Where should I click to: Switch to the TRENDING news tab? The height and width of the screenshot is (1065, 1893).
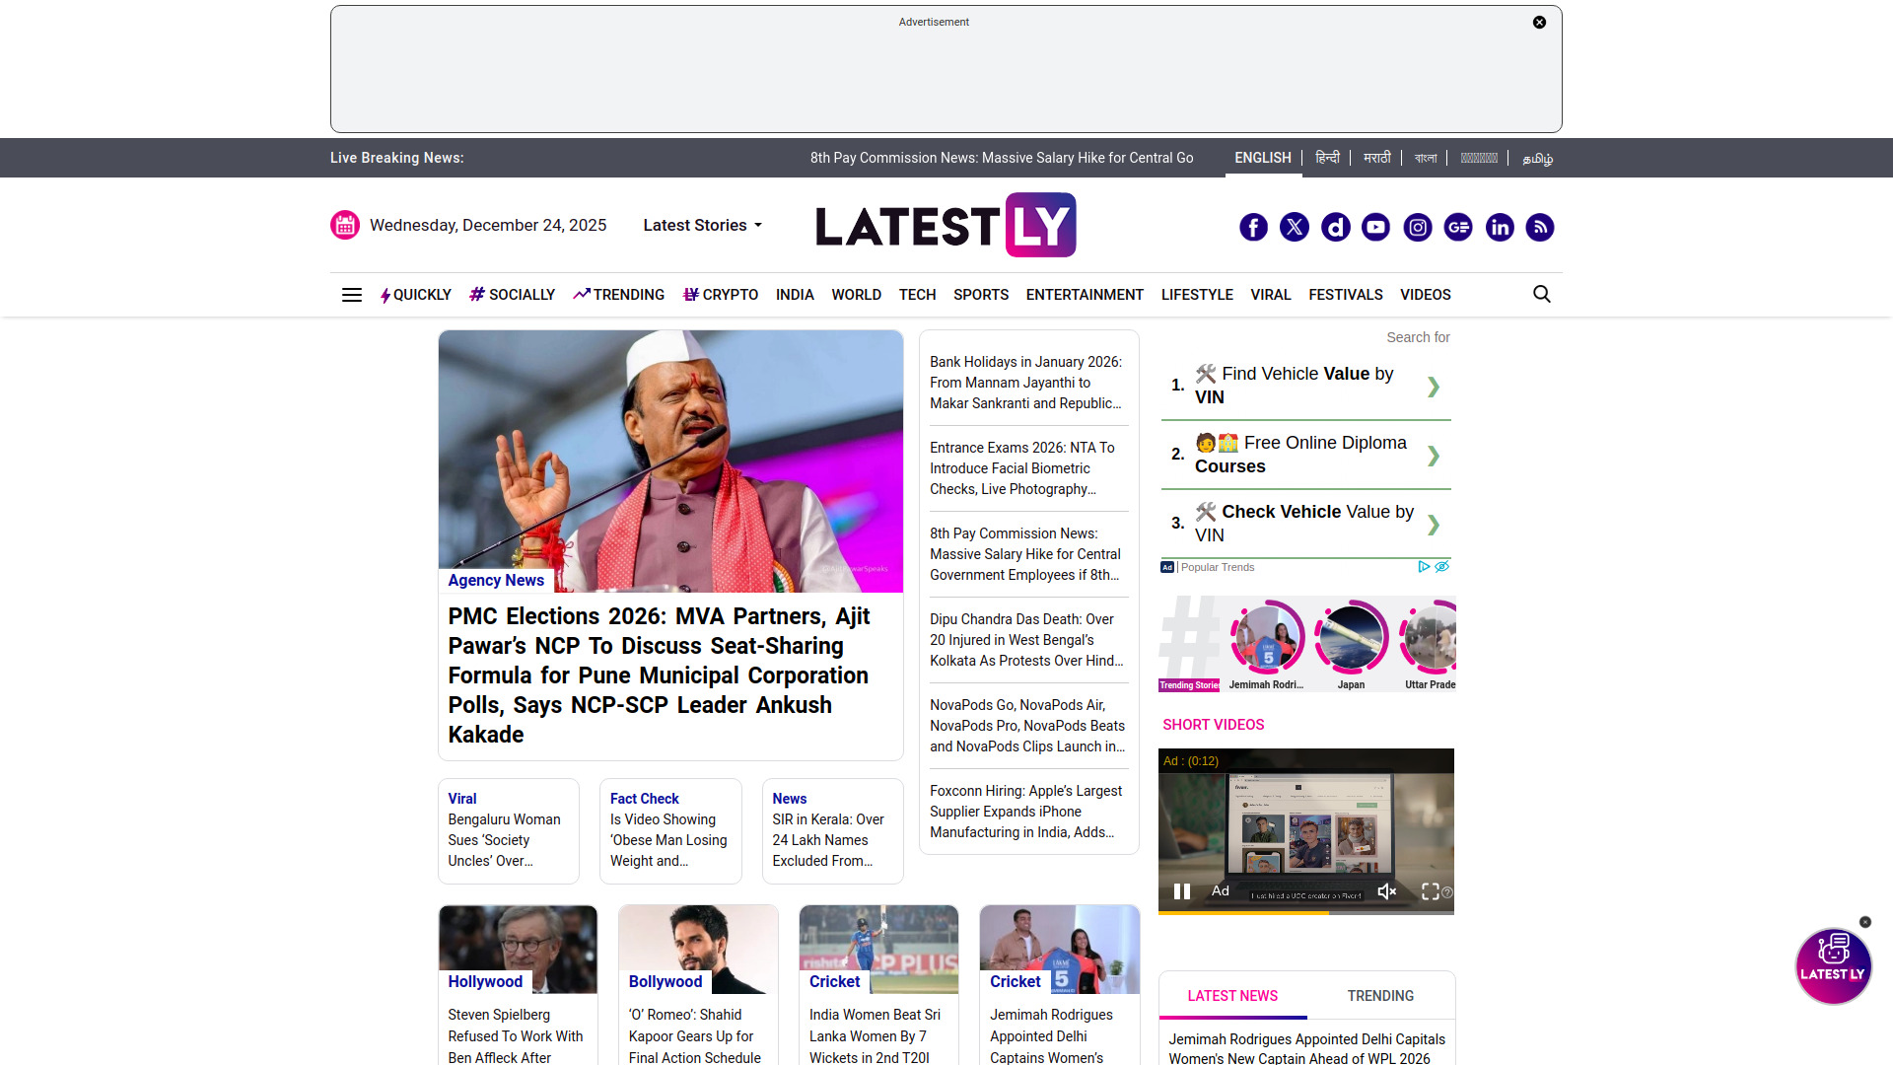1380,996
